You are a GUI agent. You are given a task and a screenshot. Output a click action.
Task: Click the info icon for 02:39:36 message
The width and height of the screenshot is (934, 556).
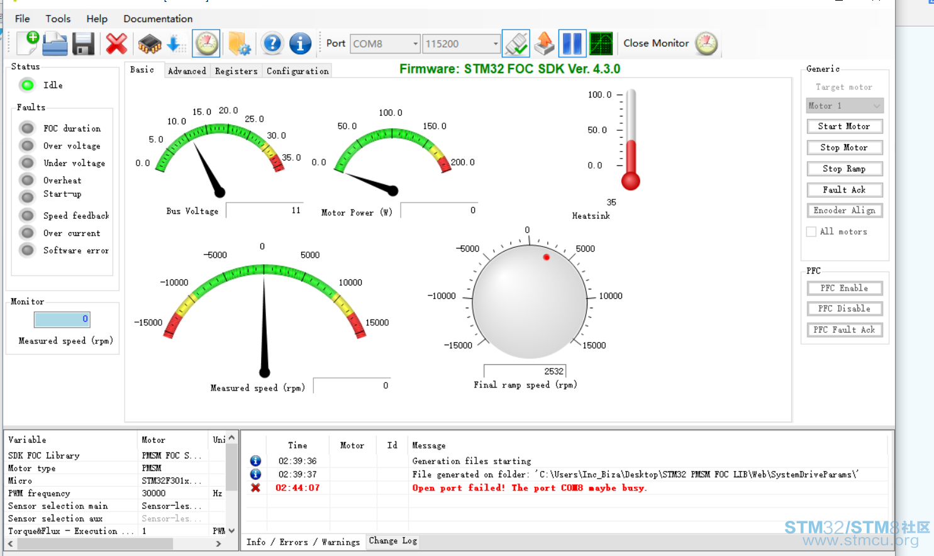(255, 461)
